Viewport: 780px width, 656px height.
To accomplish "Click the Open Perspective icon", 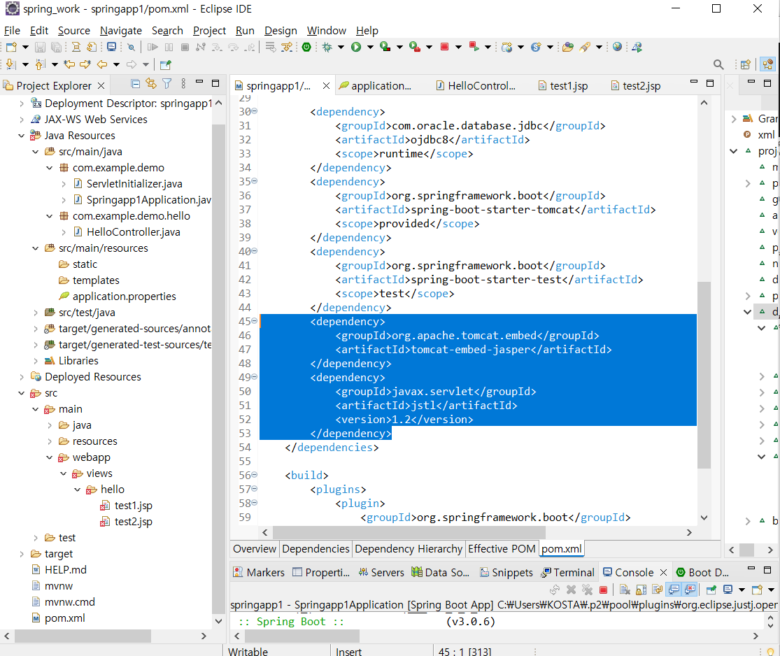I will click(x=745, y=64).
